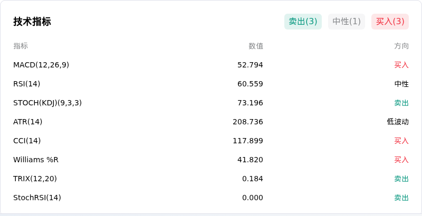The width and height of the screenshot is (422, 216).
Task: Click the 卖出(3) sell badge
Action: (x=303, y=22)
